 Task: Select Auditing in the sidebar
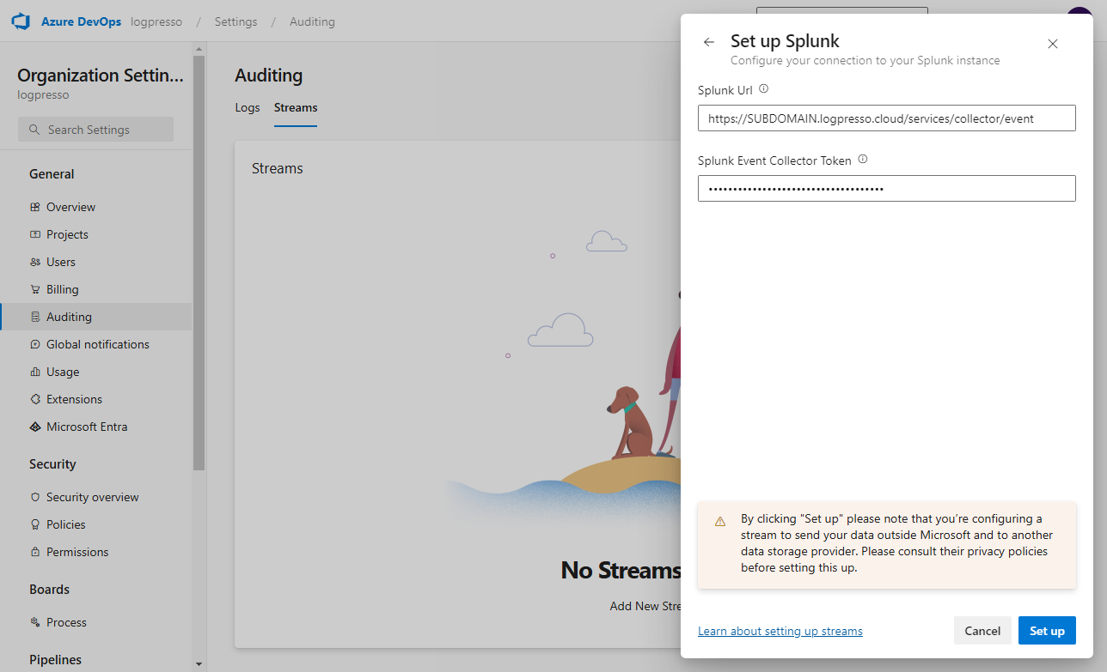tap(96, 317)
